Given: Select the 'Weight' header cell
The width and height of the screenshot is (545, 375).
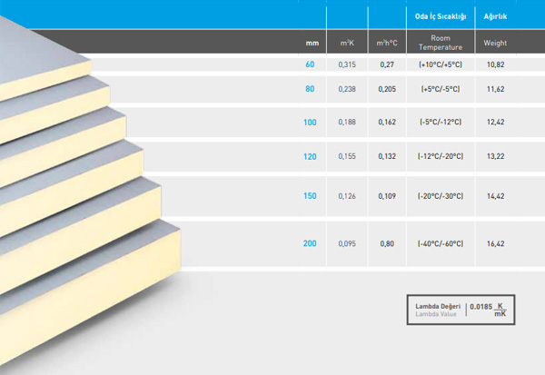Looking at the screenshot, I should pyautogui.click(x=495, y=43).
